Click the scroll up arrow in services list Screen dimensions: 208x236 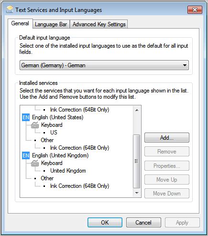coord(137,110)
